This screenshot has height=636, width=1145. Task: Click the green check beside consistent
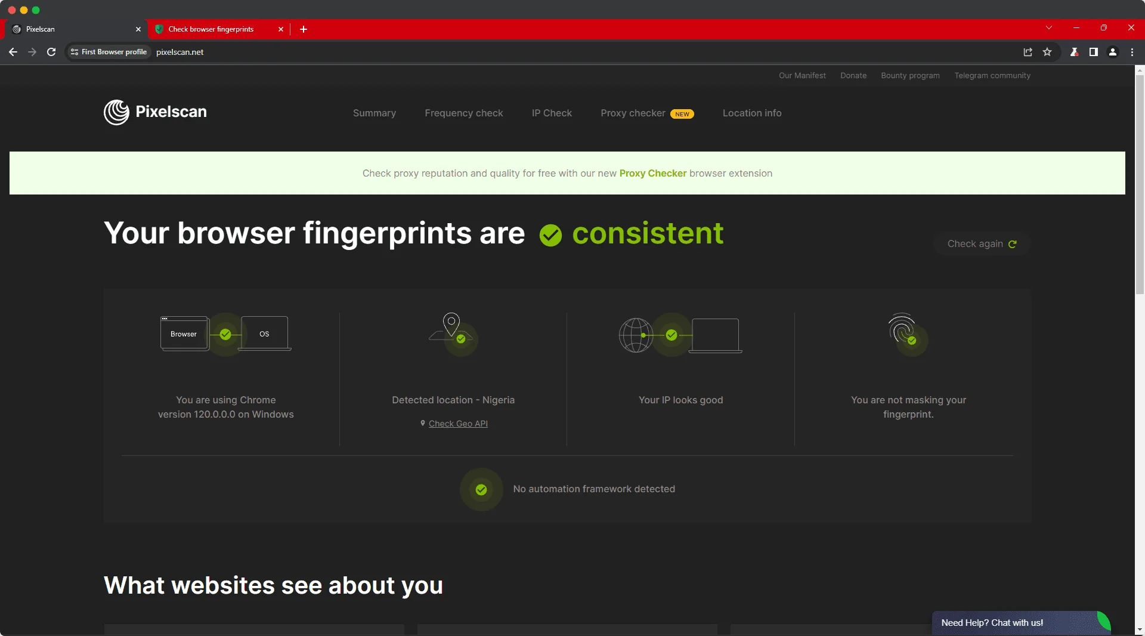click(550, 235)
